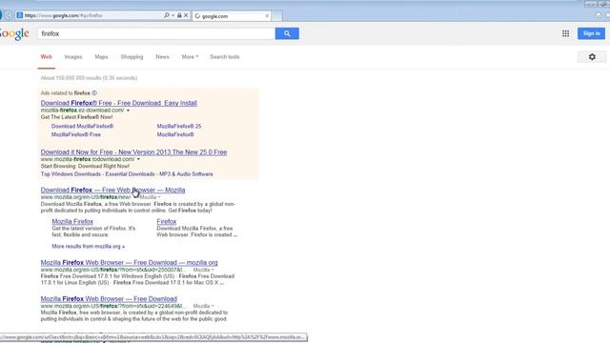The image size is (610, 343).
Task: Open the Mozilla Firefox sitelink
Action: 72,221
